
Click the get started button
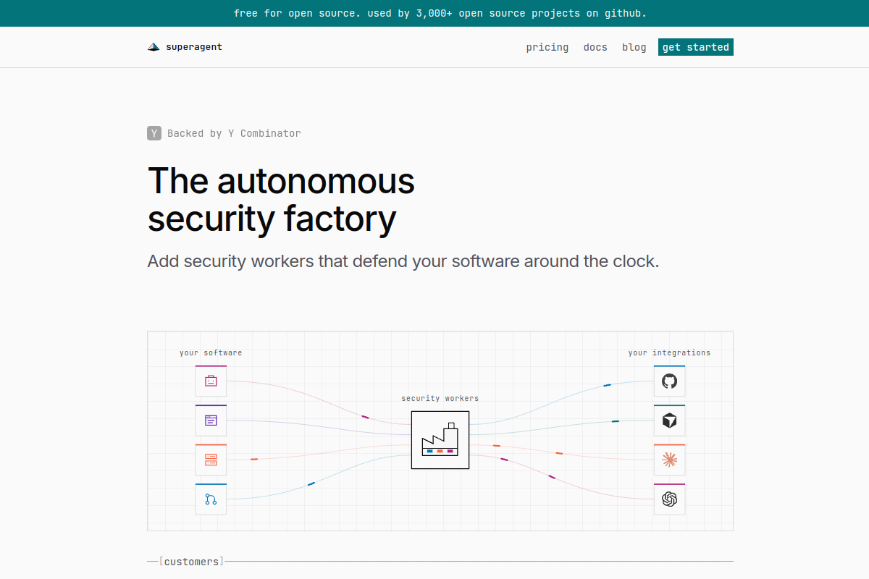(696, 47)
